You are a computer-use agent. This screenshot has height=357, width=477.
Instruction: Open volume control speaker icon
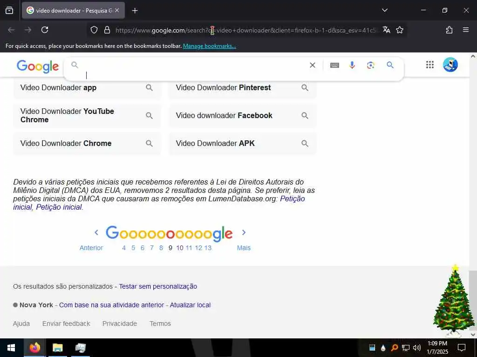pyautogui.click(x=417, y=348)
